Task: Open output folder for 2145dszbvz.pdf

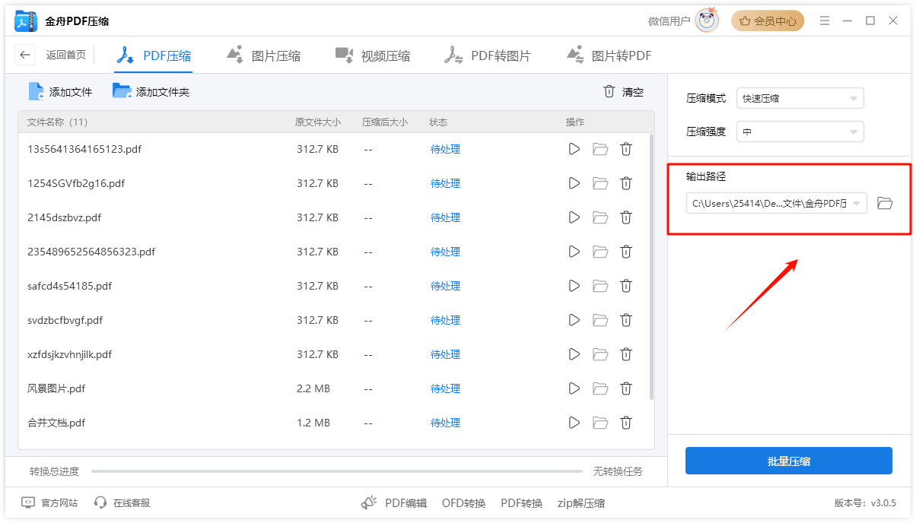Action: (x=600, y=217)
